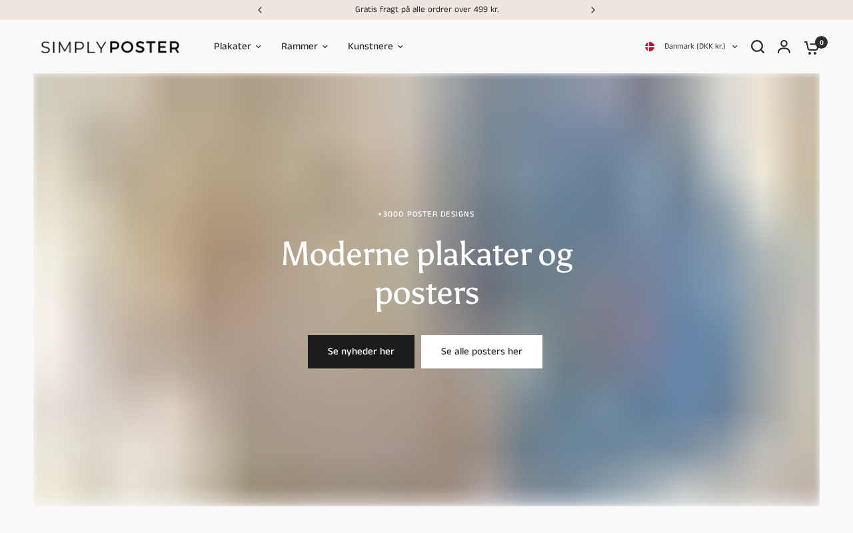Open the shopping cart icon
The width and height of the screenshot is (853, 533).
coord(811,47)
